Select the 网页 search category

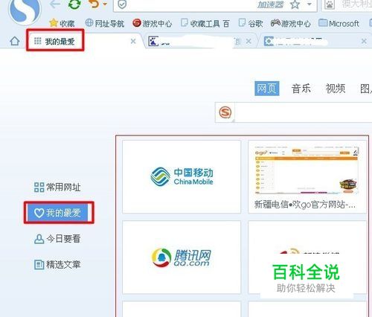tap(267, 89)
